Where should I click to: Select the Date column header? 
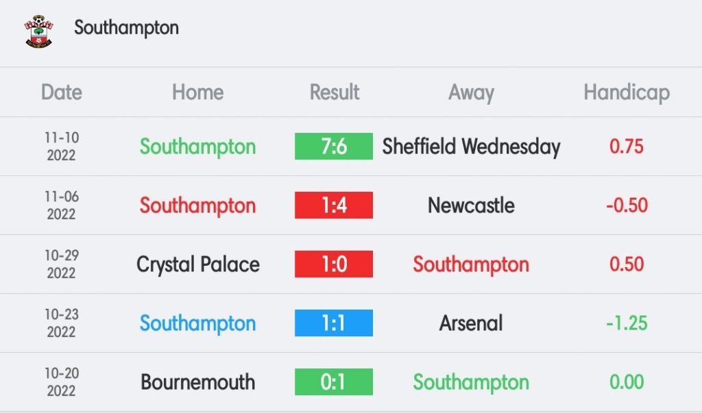pyautogui.click(x=61, y=92)
